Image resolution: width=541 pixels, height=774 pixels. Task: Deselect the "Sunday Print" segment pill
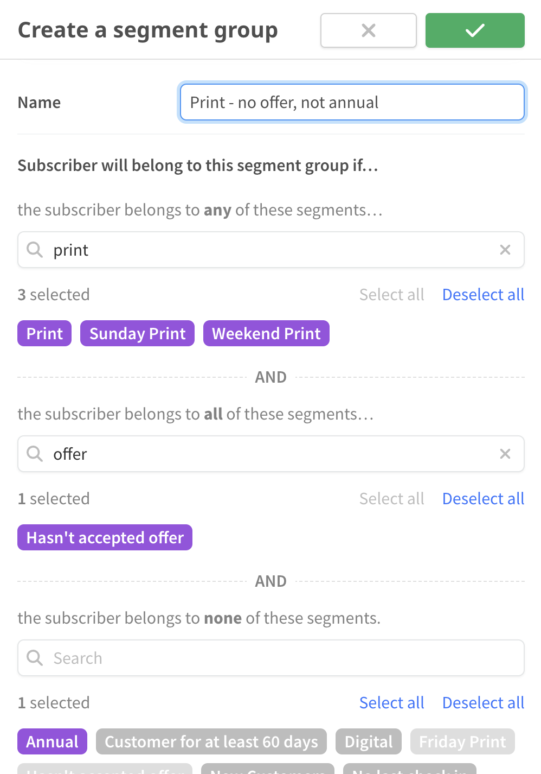click(x=137, y=333)
